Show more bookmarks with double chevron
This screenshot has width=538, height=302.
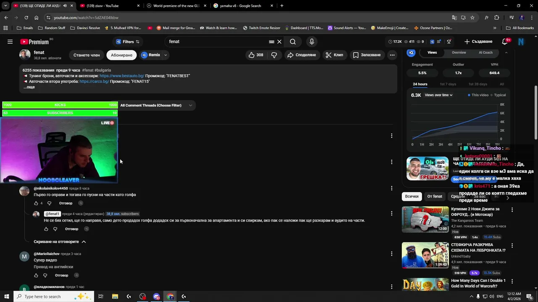(495, 28)
